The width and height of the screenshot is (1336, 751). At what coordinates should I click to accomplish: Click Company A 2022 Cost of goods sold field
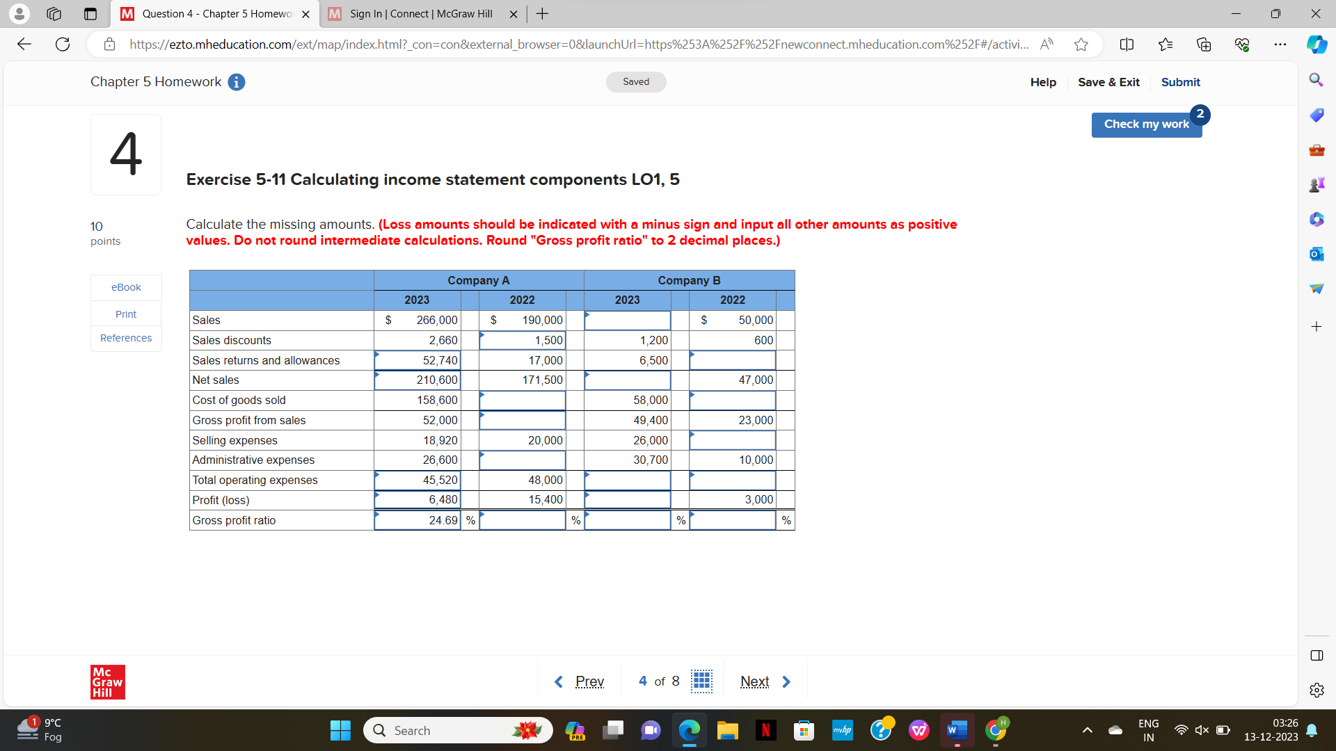(x=522, y=400)
